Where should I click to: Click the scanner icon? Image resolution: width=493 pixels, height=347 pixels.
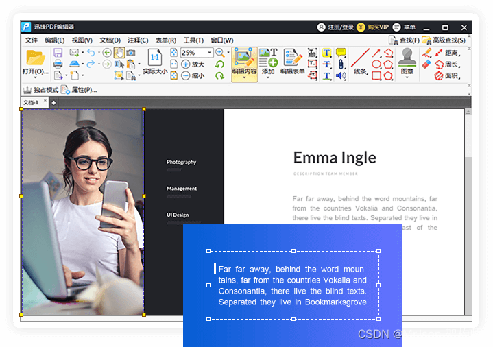coord(74,64)
